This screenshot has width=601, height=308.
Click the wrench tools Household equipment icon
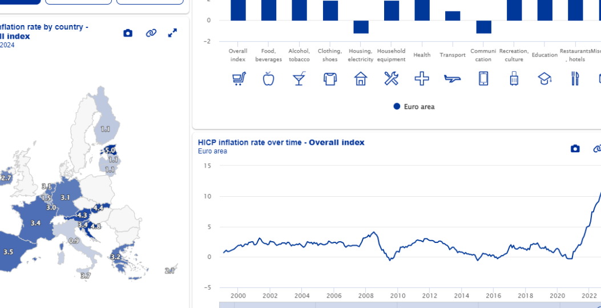(391, 79)
